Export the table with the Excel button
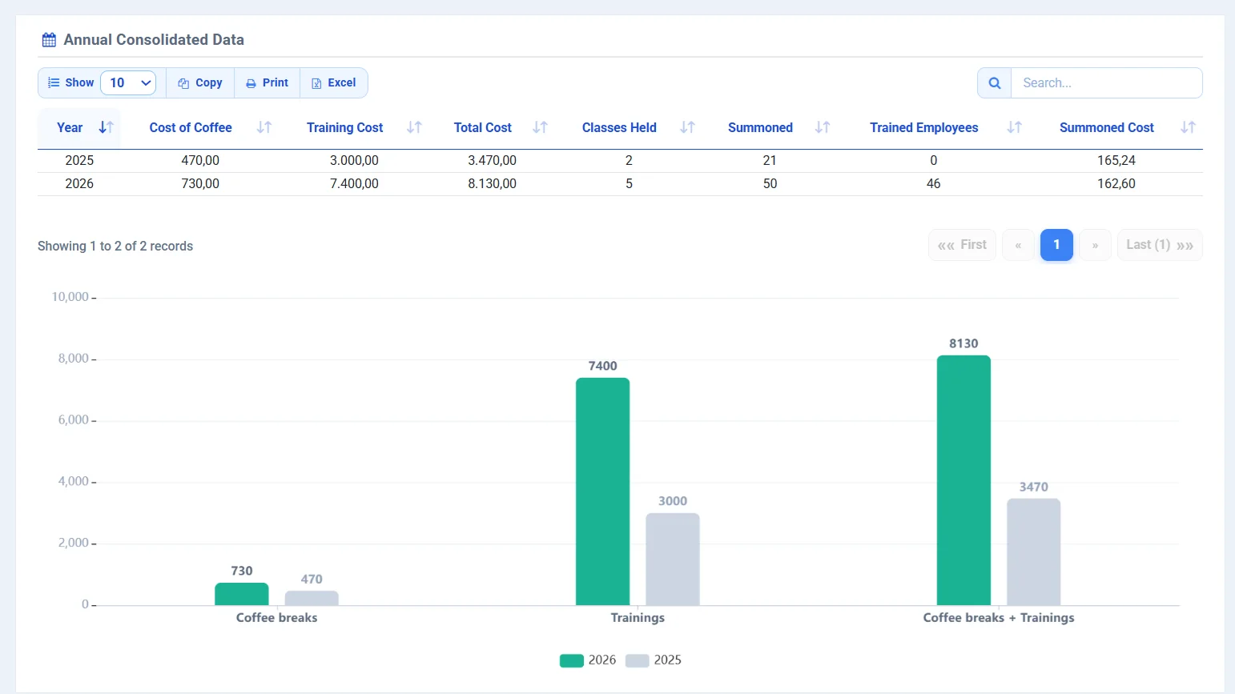Viewport: 1235px width, 694px height. coord(334,82)
